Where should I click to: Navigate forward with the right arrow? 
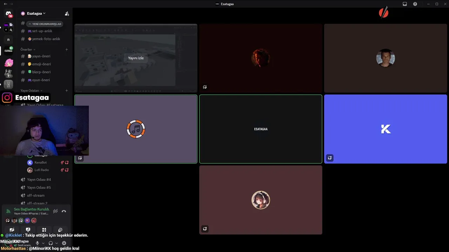pyautogui.click(x=11, y=4)
